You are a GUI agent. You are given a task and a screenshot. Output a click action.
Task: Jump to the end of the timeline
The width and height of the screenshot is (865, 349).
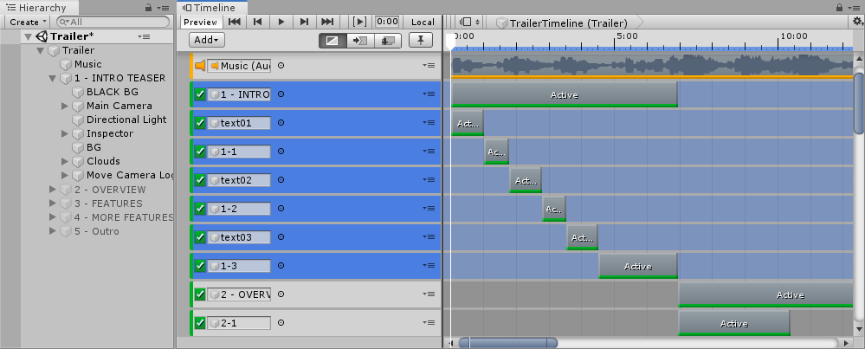pos(326,22)
